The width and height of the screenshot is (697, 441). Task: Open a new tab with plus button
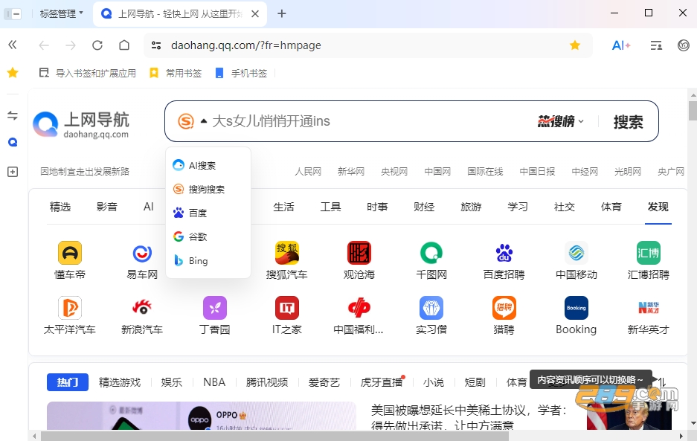(281, 14)
